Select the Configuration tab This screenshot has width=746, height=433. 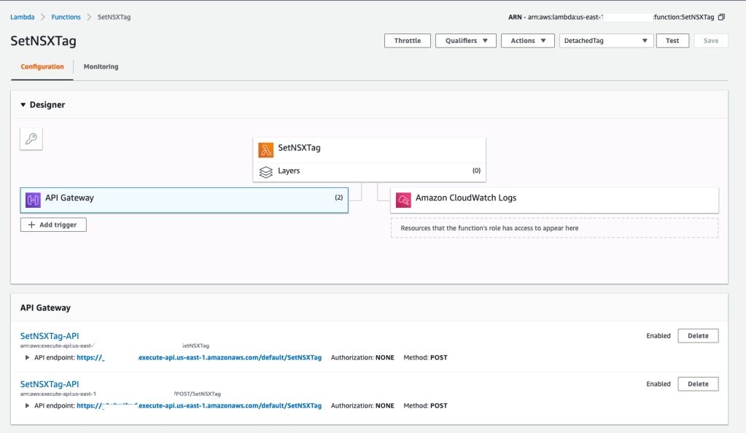click(x=42, y=66)
